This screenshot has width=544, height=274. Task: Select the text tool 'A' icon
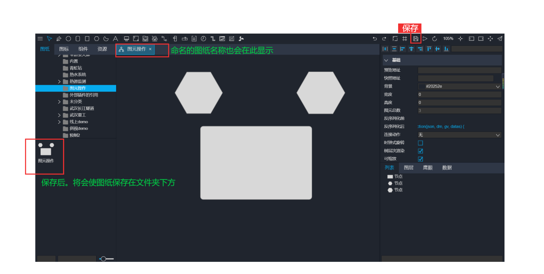(x=115, y=39)
